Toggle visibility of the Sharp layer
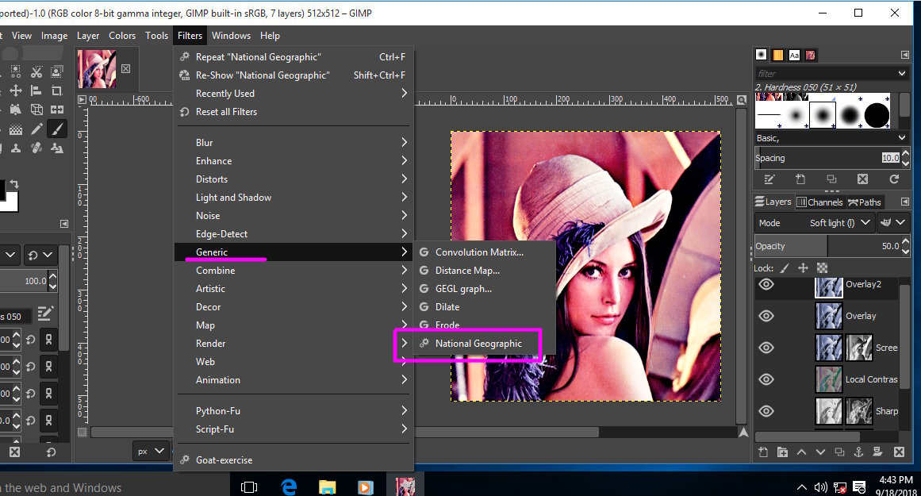Viewport: 921px width, 496px height. point(766,411)
